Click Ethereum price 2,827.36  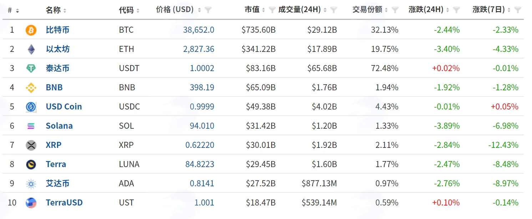[199, 49]
